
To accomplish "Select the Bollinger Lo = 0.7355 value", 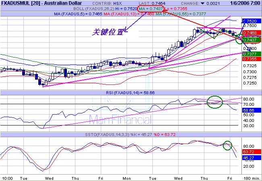I will (x=176, y=9).
